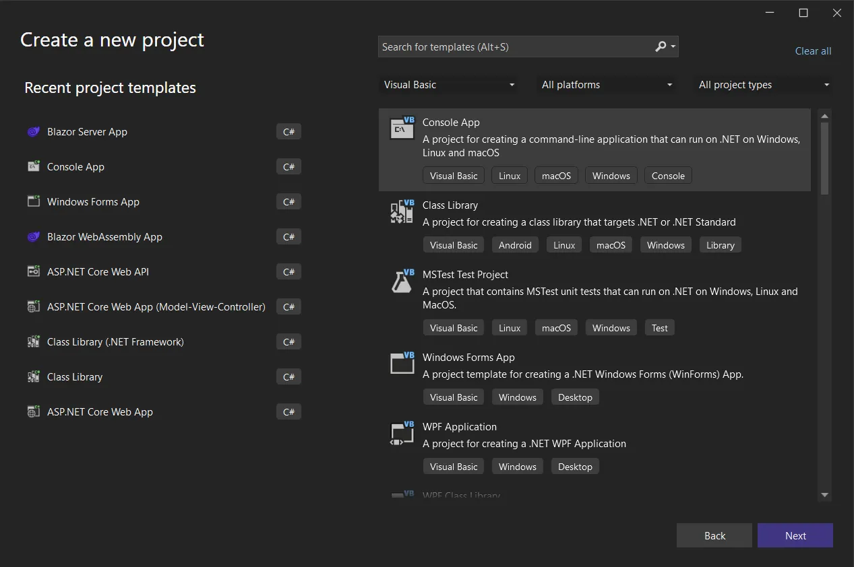Select the VB Class Library template icon
854x567 pixels.
point(402,211)
